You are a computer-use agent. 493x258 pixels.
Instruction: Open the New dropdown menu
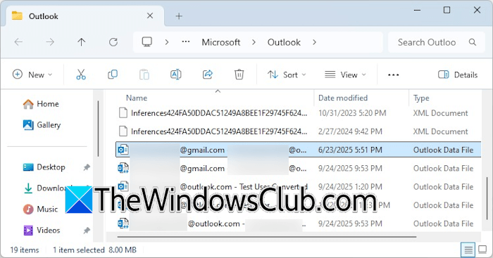[x=32, y=75]
